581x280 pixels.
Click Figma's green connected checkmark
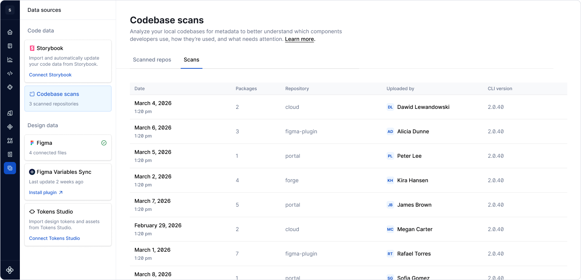click(x=104, y=143)
